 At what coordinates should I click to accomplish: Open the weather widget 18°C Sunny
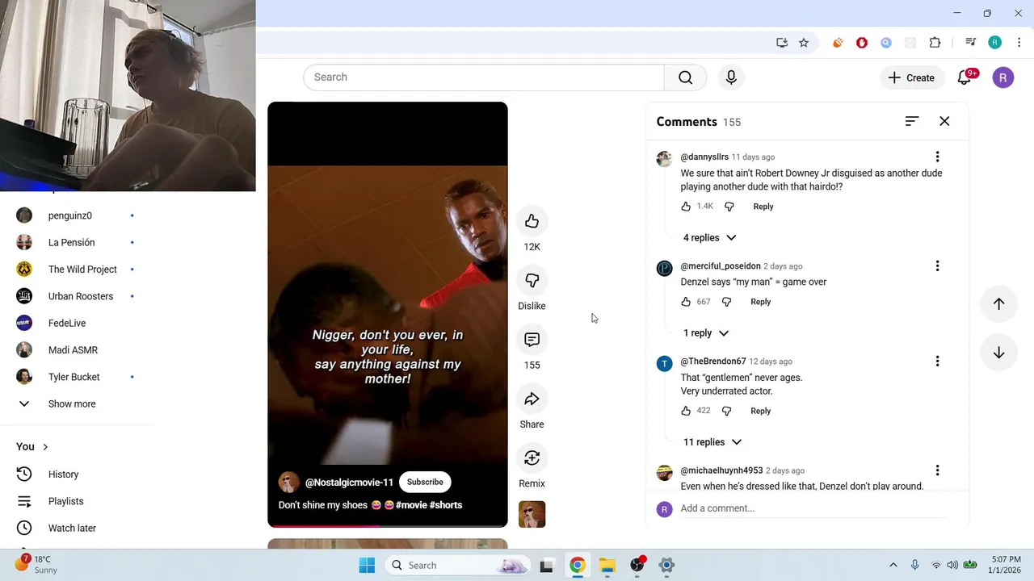point(36,564)
